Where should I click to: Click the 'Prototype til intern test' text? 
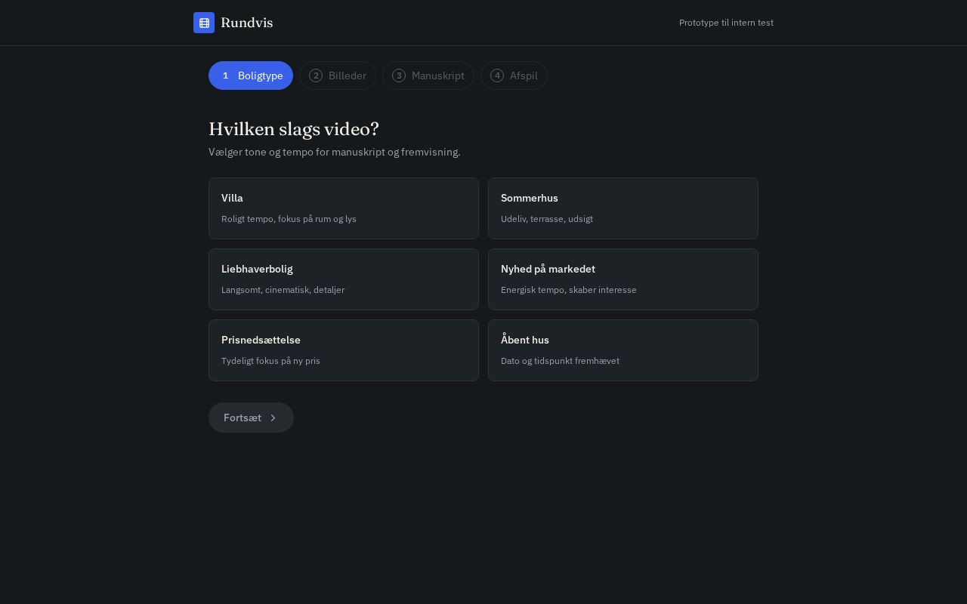[x=726, y=23]
